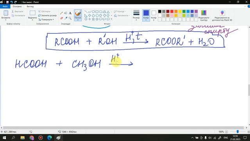This screenshot has height=141, width=250.
Task: Activate Колір 1 foreground color
Action: 146,15
